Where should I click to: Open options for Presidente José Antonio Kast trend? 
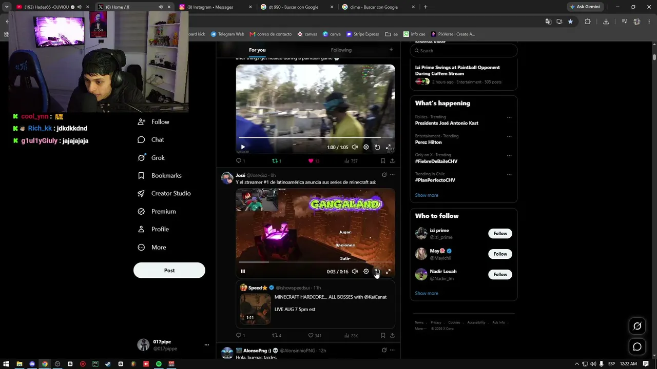(509, 117)
